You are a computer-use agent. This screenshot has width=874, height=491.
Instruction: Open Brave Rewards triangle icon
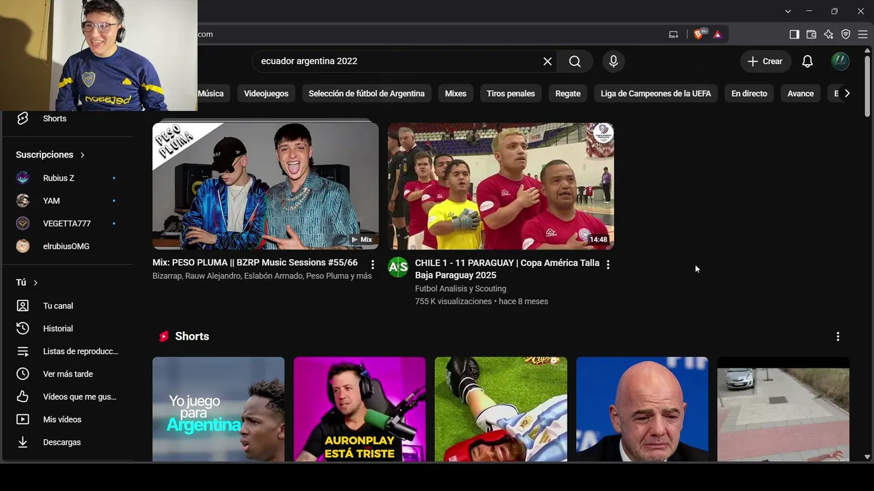(718, 34)
